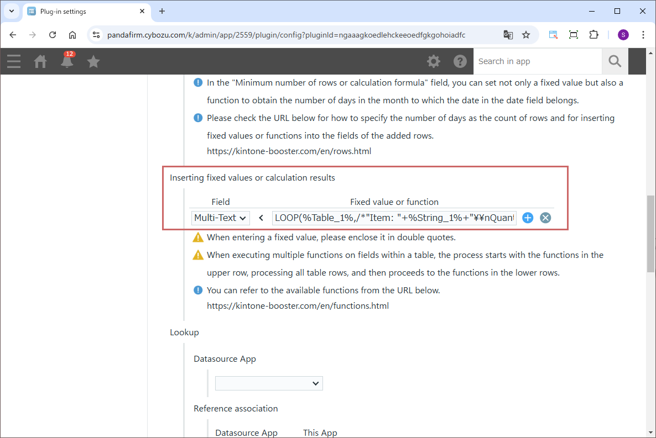Remove the row with the X icon
Viewport: 656px width, 438px height.
click(x=545, y=218)
